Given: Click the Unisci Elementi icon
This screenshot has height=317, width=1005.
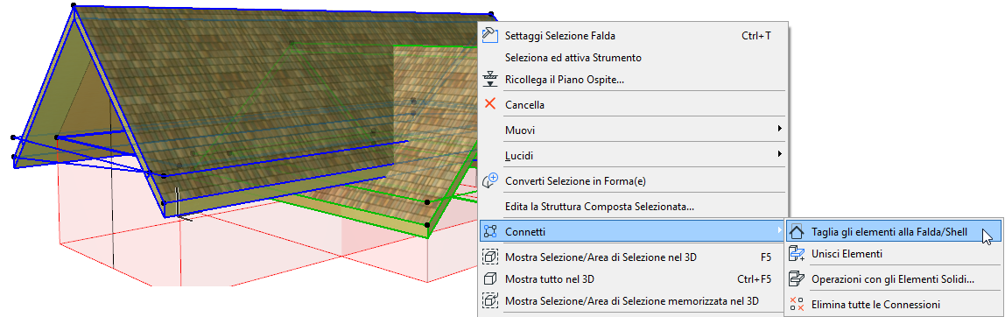Looking at the screenshot, I should coord(796,254).
